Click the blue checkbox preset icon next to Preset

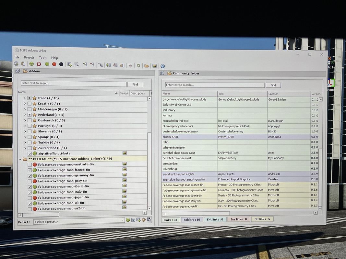pyautogui.click(x=133, y=220)
